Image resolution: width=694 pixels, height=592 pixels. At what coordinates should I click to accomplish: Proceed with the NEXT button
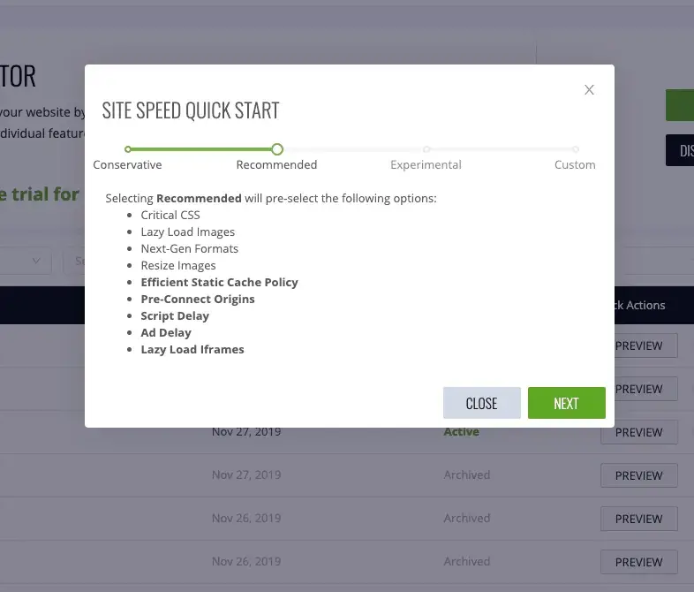(567, 403)
